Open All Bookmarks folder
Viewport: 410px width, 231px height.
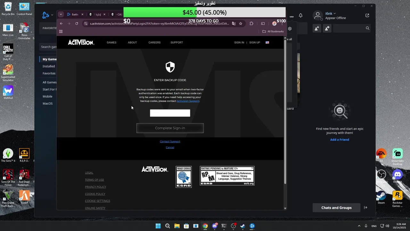point(273,31)
